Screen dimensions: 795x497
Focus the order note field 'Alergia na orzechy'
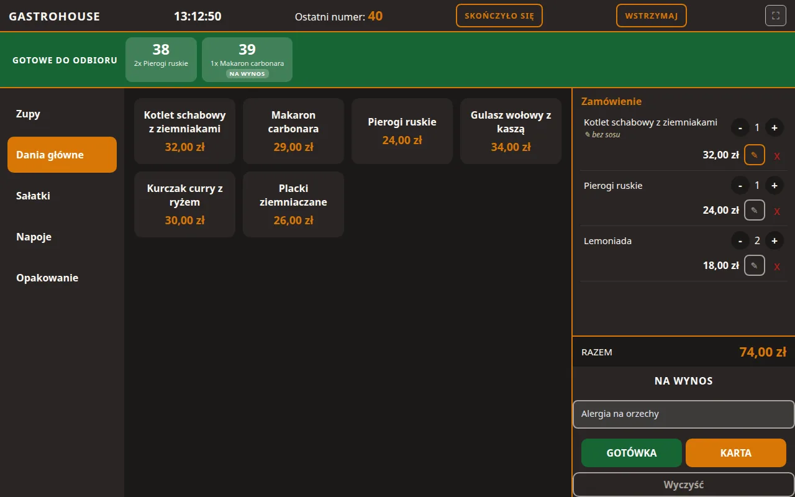tap(684, 414)
